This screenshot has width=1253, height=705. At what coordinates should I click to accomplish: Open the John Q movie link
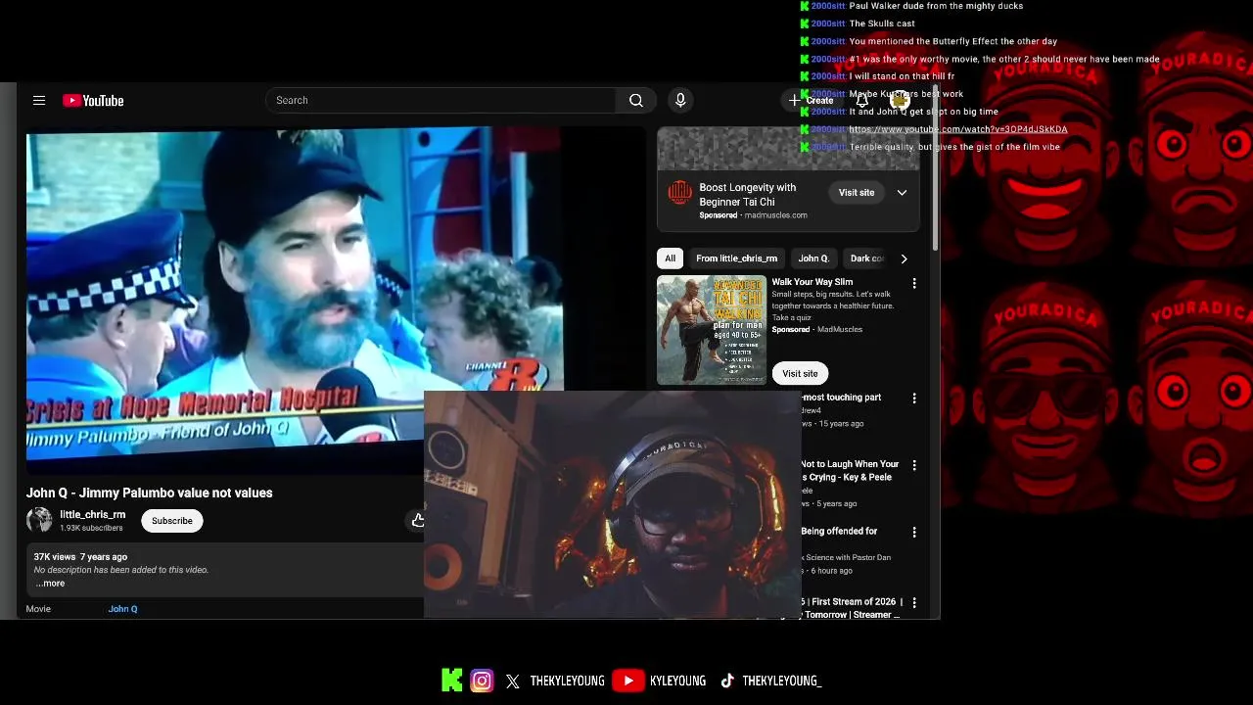(122, 609)
